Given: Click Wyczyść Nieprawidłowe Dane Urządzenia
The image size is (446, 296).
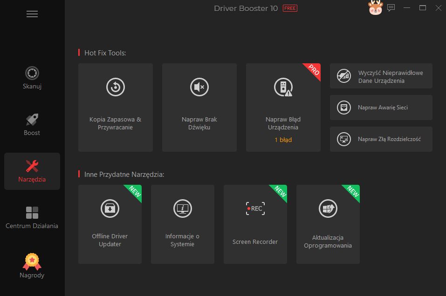Looking at the screenshot, I should (x=381, y=76).
